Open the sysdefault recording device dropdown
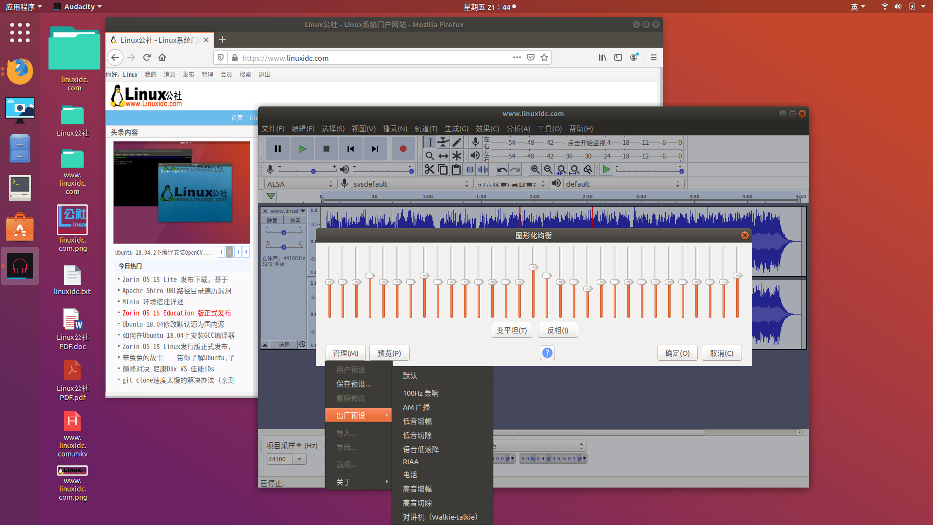933x525 pixels. 411,184
